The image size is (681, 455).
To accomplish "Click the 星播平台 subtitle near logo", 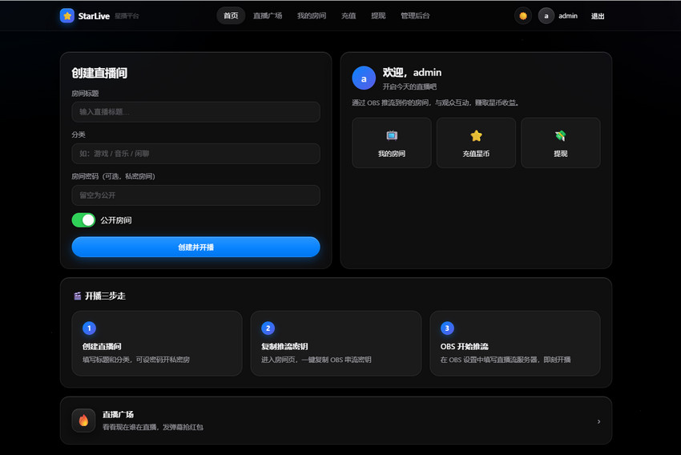I will click(x=127, y=16).
